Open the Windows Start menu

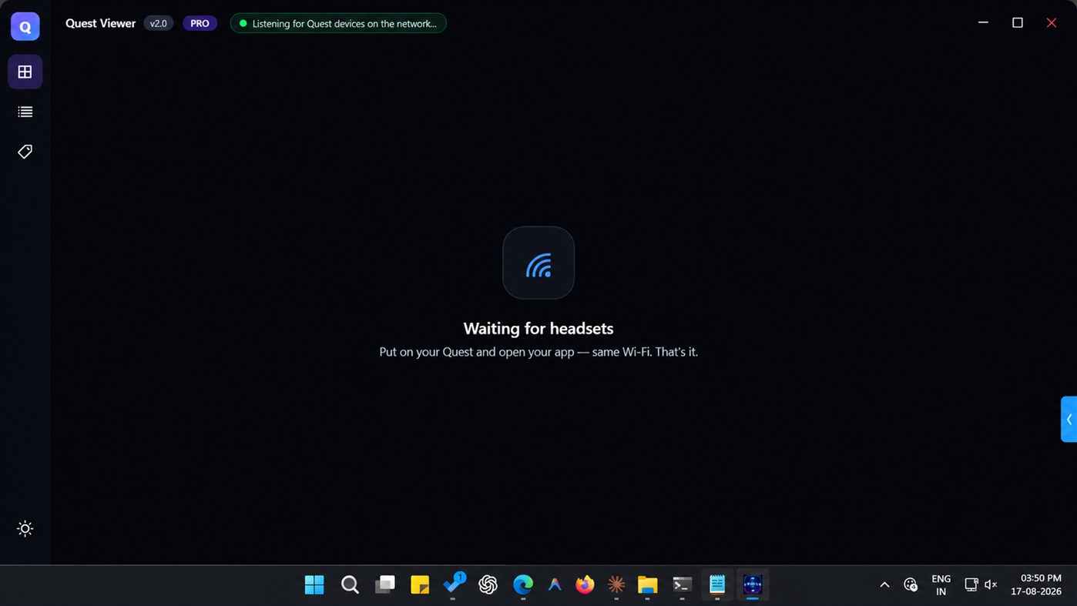click(x=314, y=585)
